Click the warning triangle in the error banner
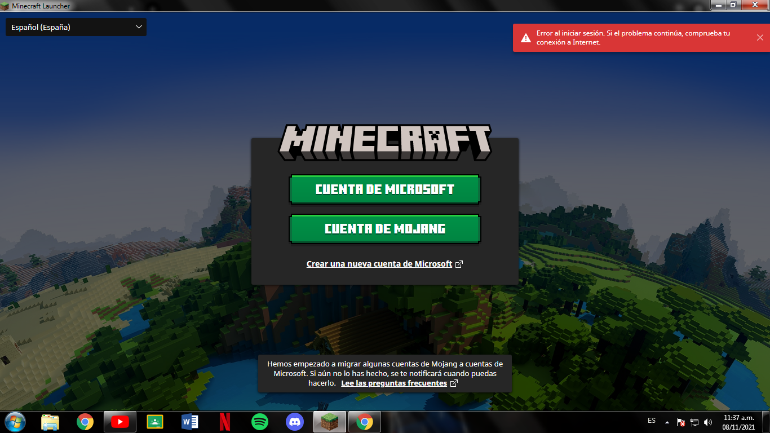 click(x=525, y=38)
